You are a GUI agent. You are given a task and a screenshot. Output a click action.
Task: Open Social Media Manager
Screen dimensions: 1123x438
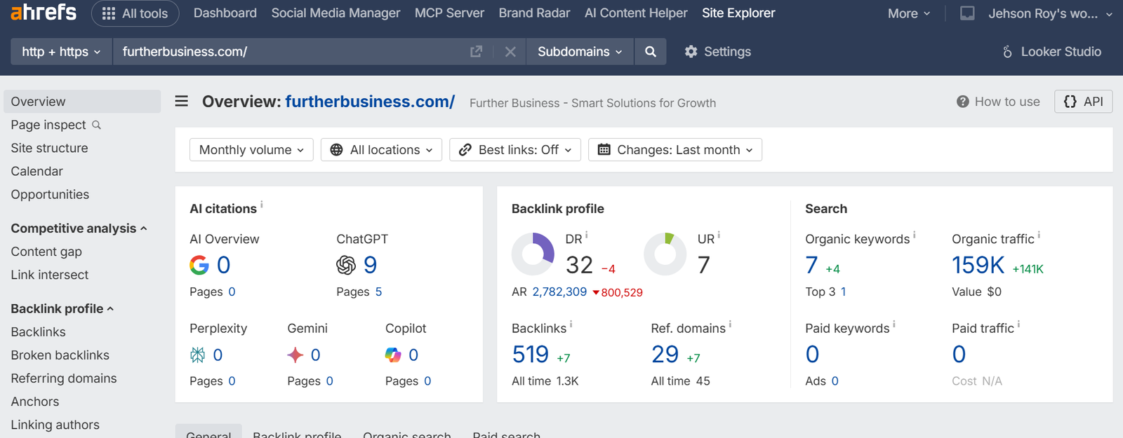pyautogui.click(x=335, y=13)
